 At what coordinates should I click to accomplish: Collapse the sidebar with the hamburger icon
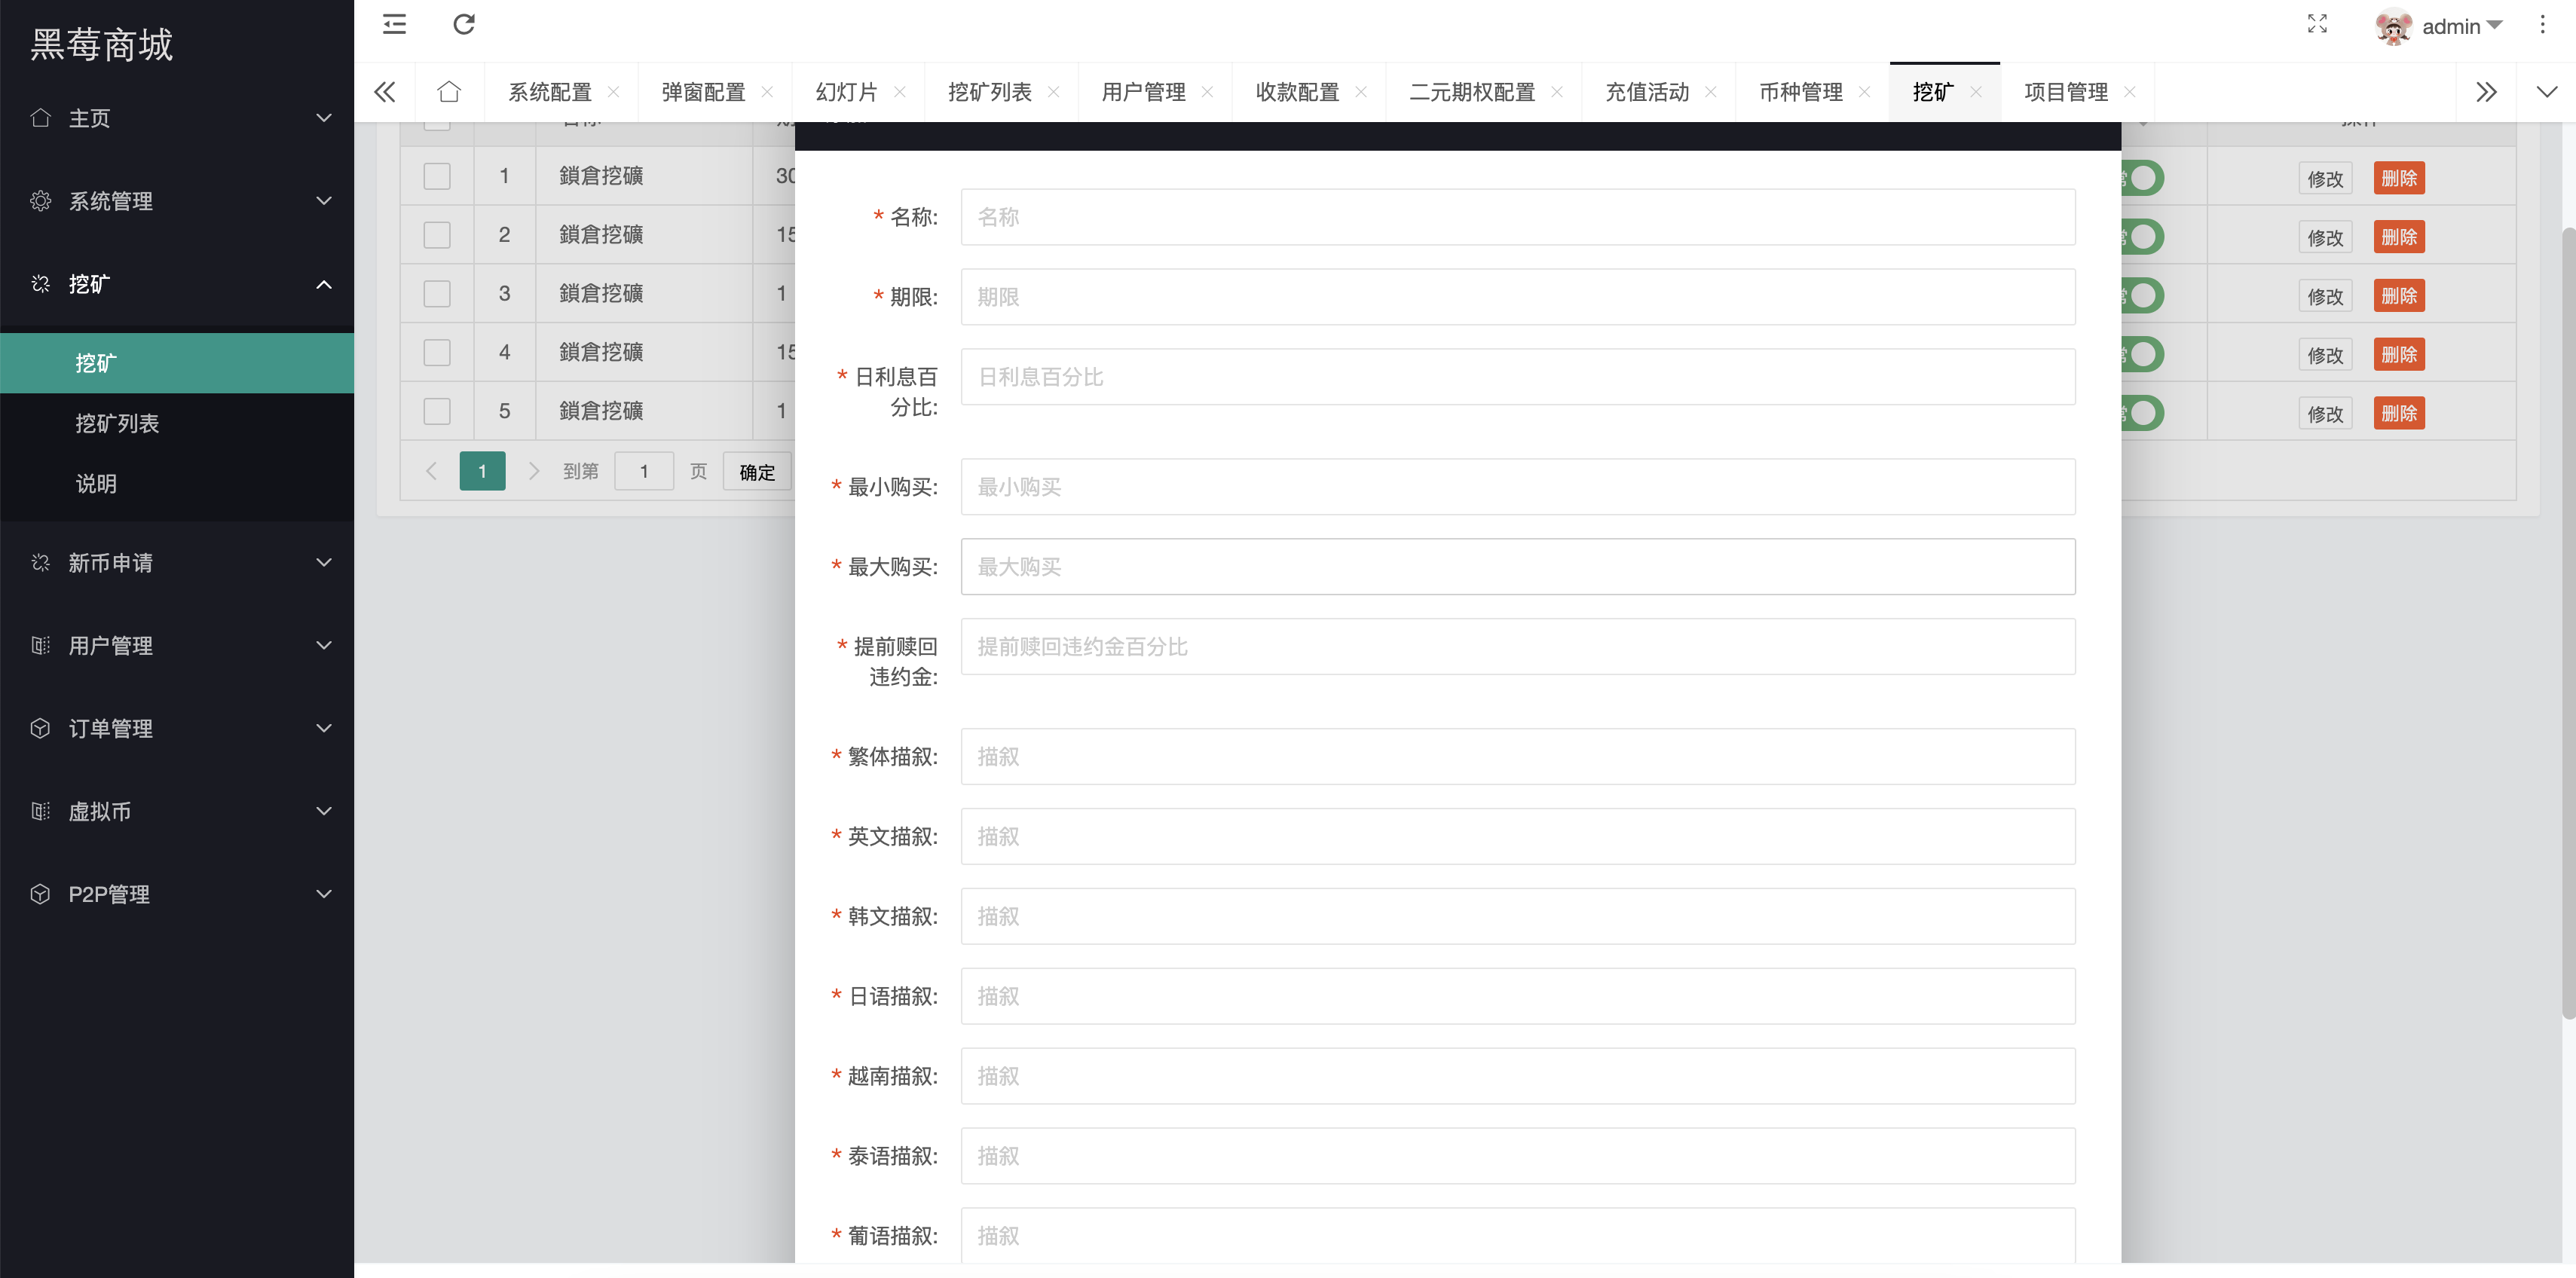pos(394,25)
